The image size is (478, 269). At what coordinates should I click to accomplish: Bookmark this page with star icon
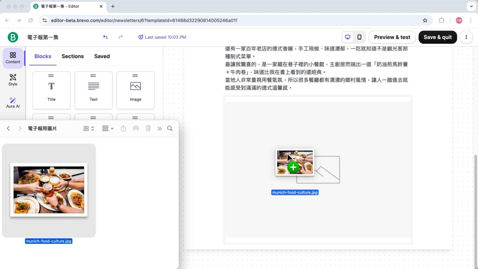425,20
